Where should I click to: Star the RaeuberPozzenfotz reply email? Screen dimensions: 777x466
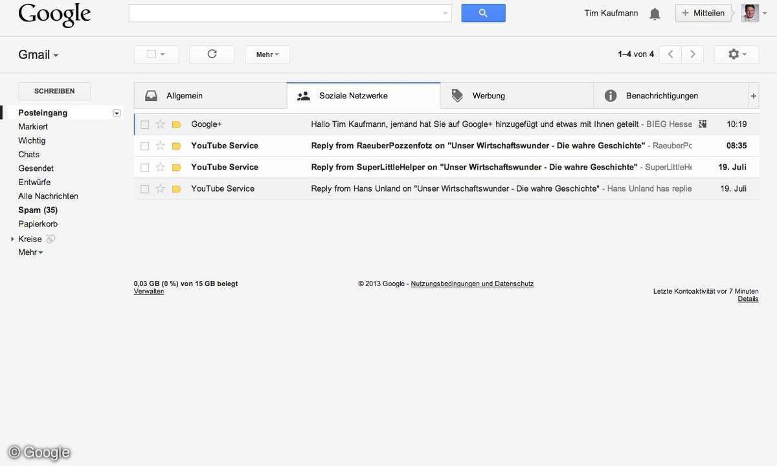click(x=161, y=146)
